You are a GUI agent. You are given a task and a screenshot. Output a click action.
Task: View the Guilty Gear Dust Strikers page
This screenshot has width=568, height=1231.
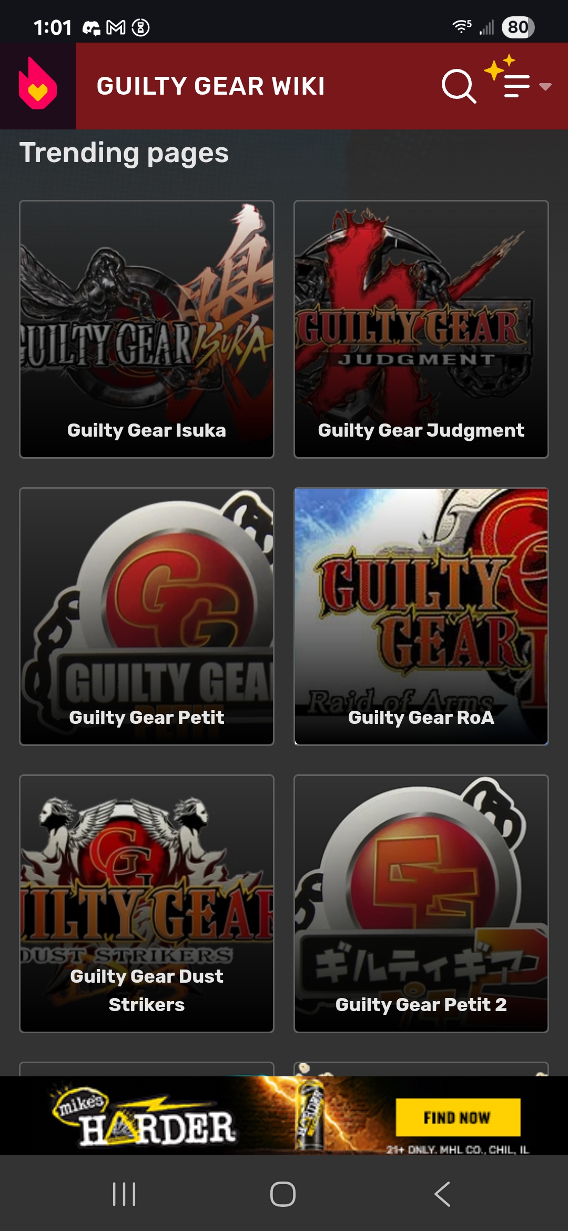pyautogui.click(x=147, y=904)
